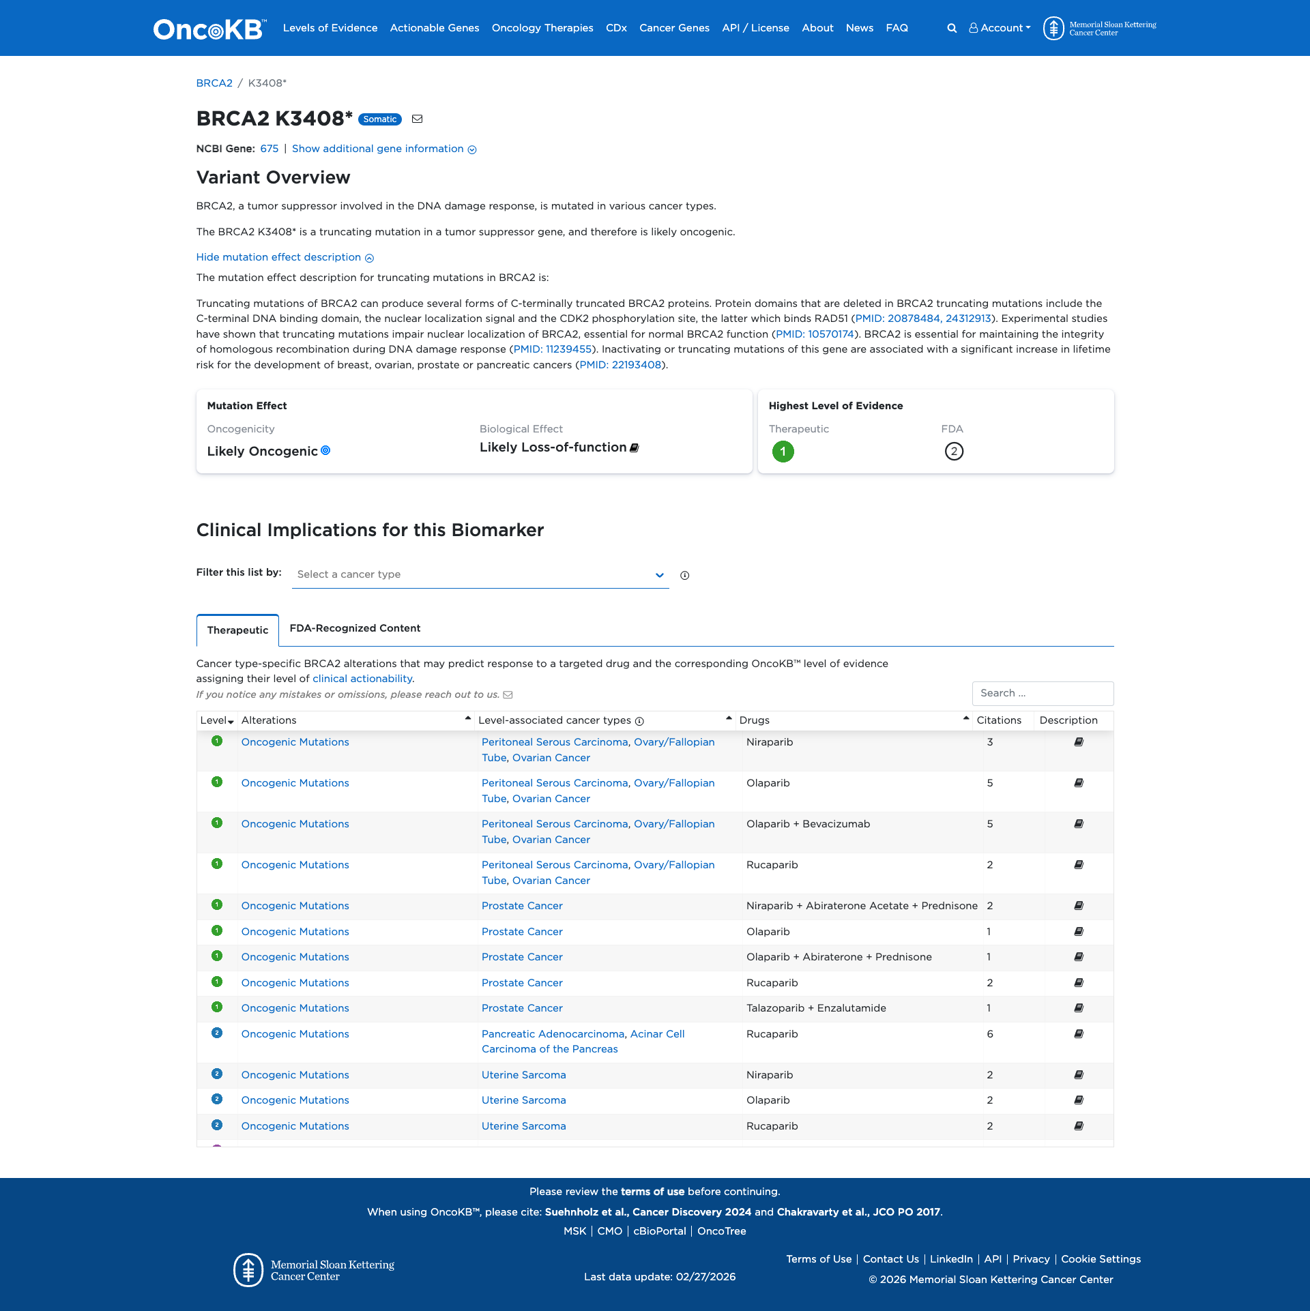Viewport: 1310px width, 1311px height.
Task: Click the envelope icon next to BRCA2 K3408*
Action: [x=417, y=119]
